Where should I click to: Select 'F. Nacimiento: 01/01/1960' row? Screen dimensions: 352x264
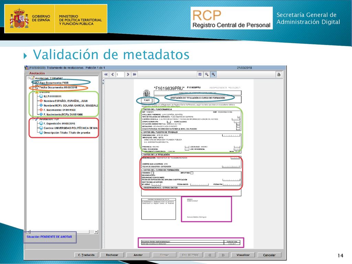[x=59, y=110]
